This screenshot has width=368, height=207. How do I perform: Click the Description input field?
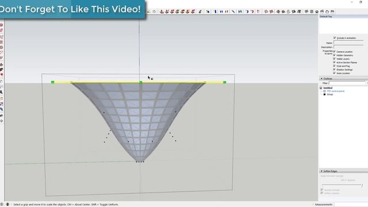[348, 47]
